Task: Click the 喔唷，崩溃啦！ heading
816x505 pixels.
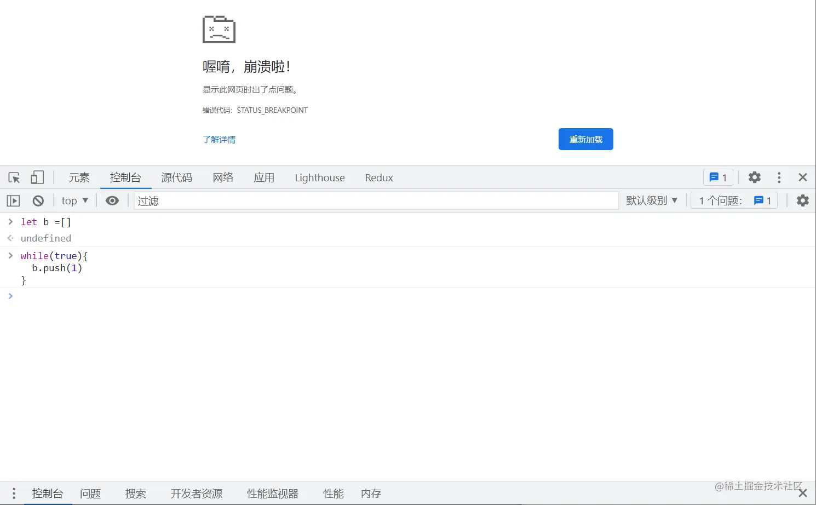Action: (x=246, y=67)
